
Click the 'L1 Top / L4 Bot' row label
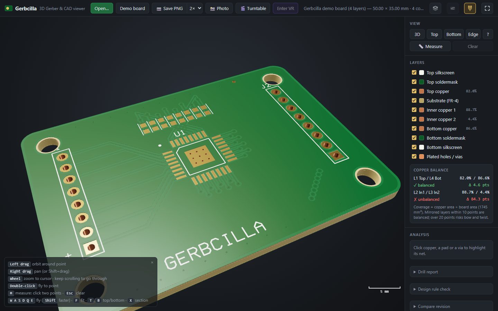(427, 178)
